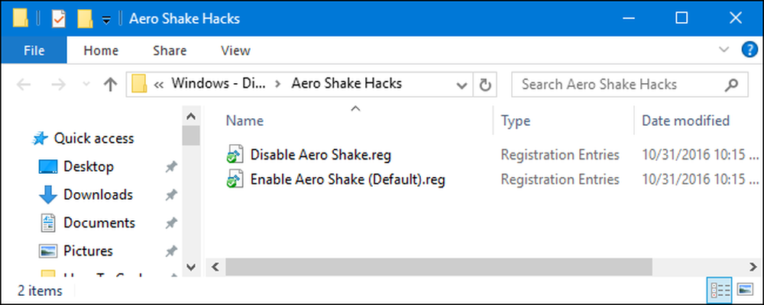Click the pin icon beside Desktop
764x305 pixels.
[170, 167]
